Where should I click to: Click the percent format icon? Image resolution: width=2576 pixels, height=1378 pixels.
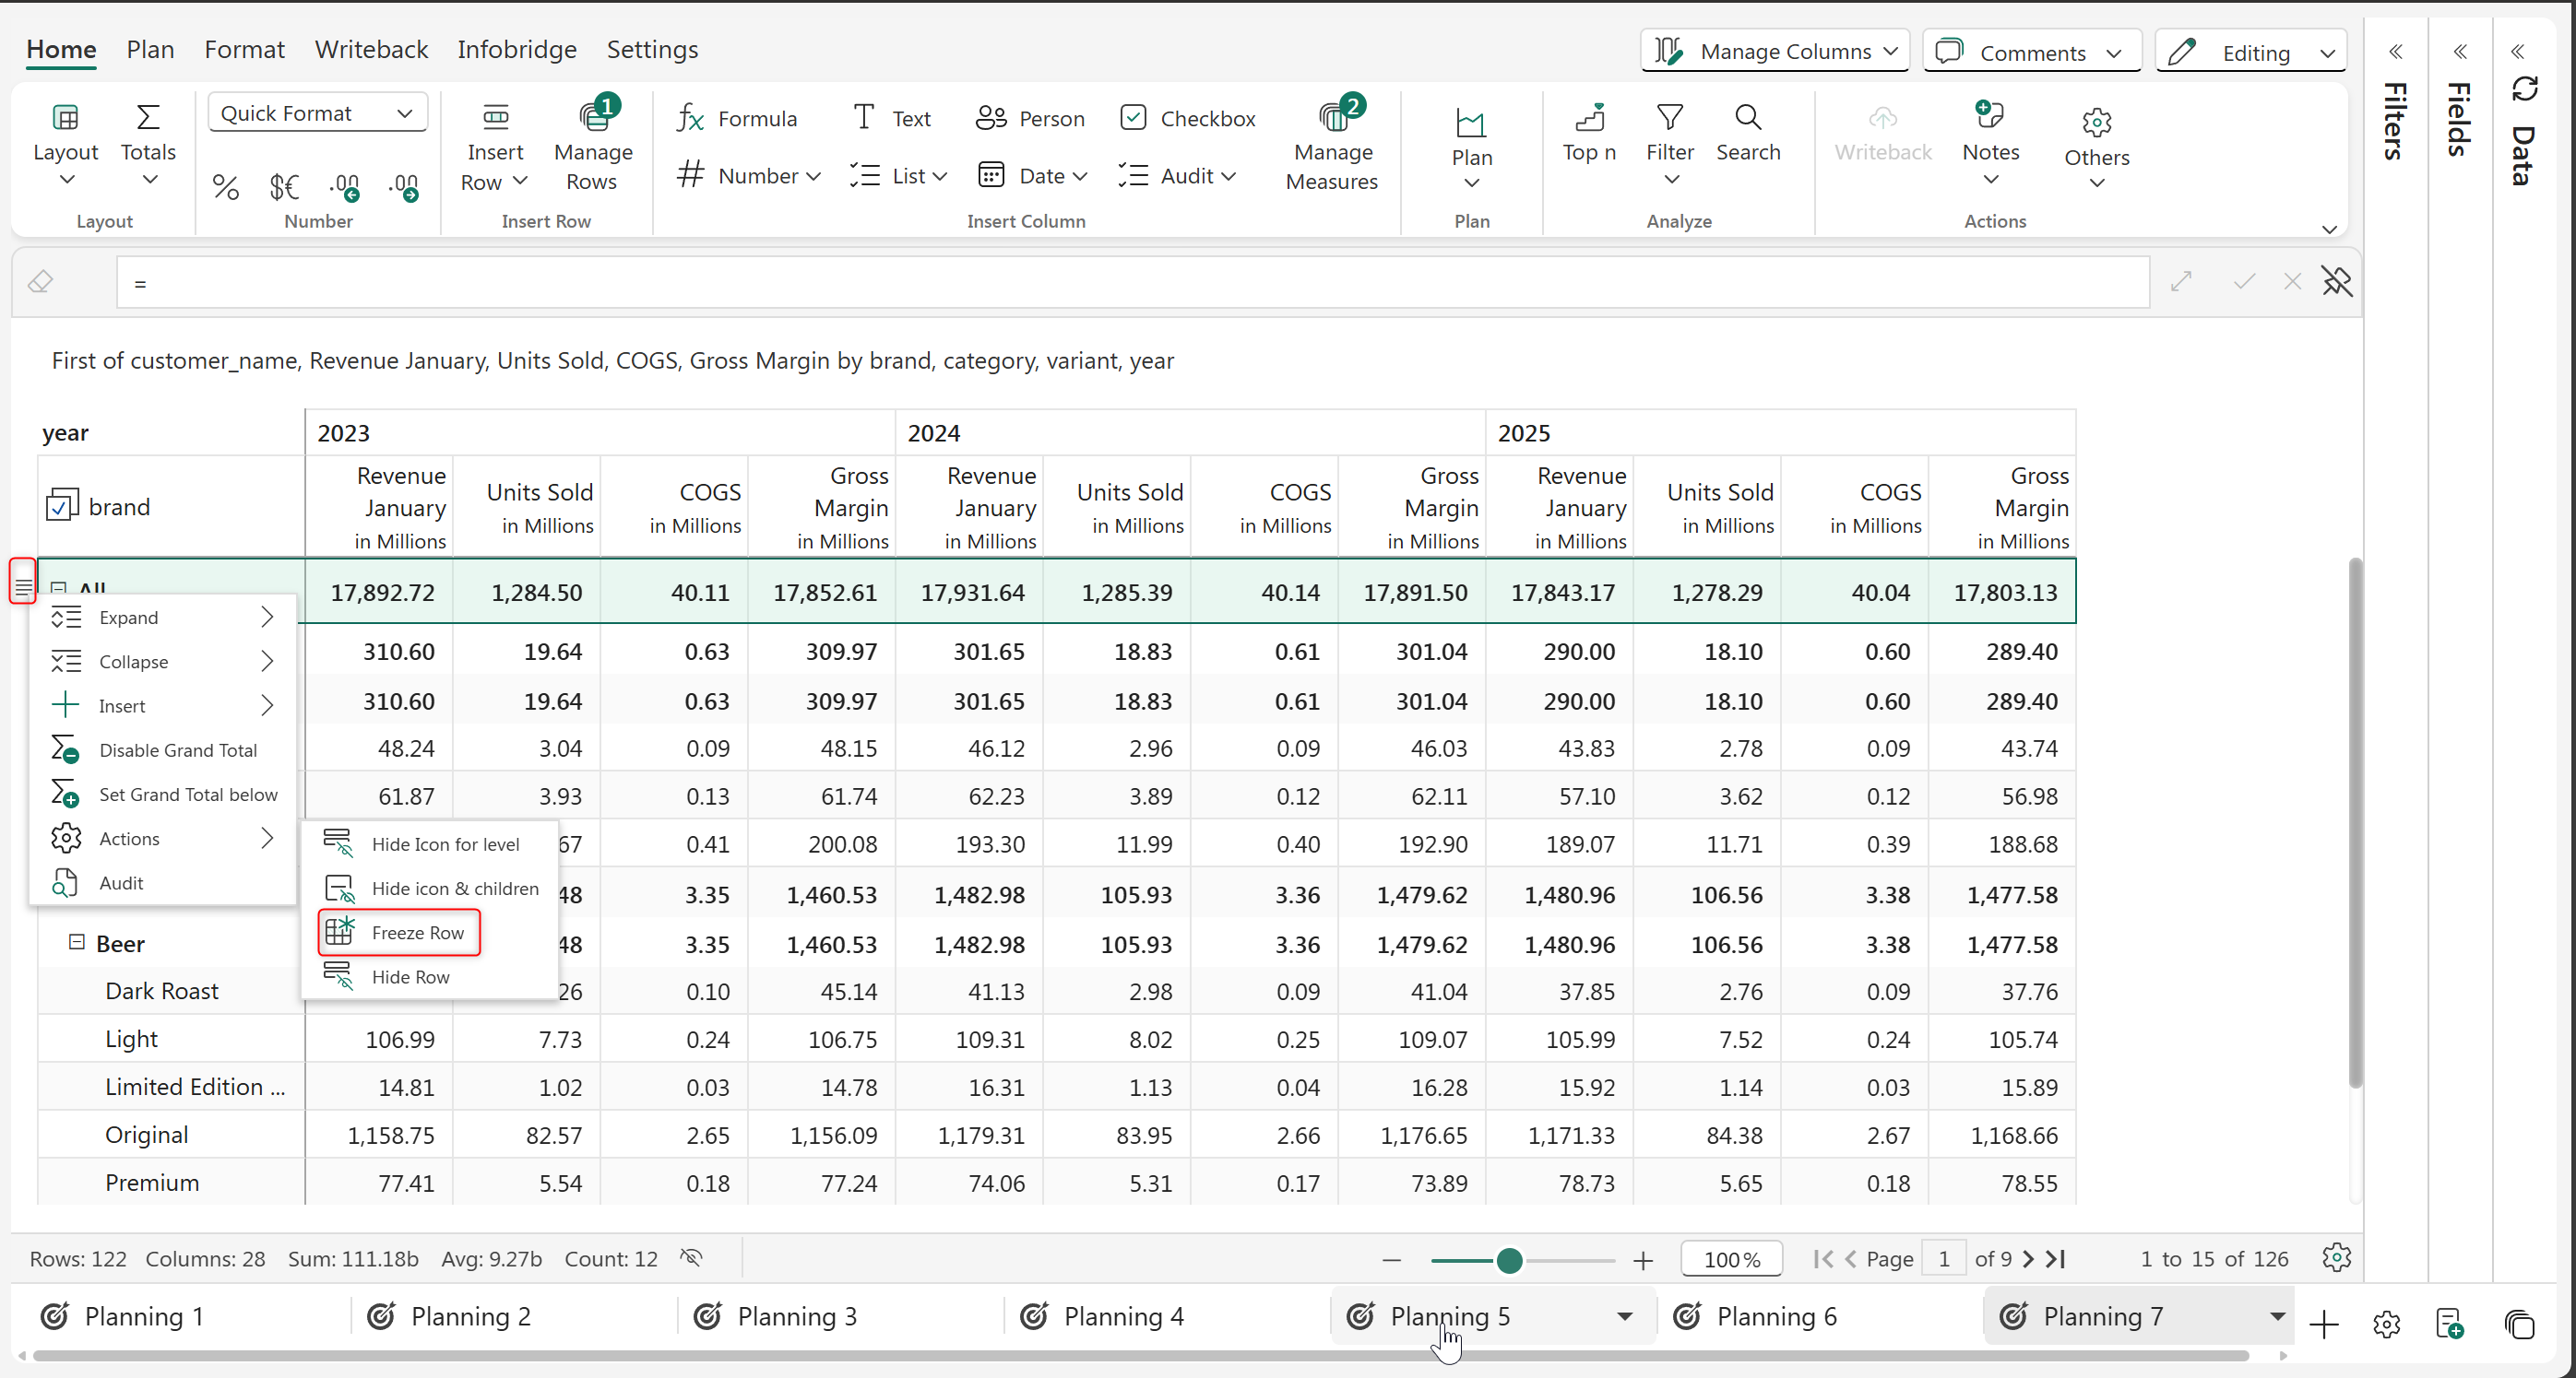pyautogui.click(x=226, y=187)
